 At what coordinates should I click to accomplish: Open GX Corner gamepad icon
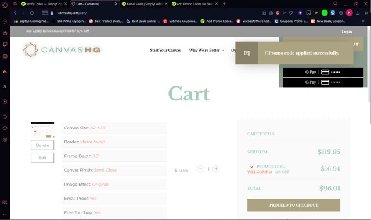pyautogui.click(x=15, y=4)
